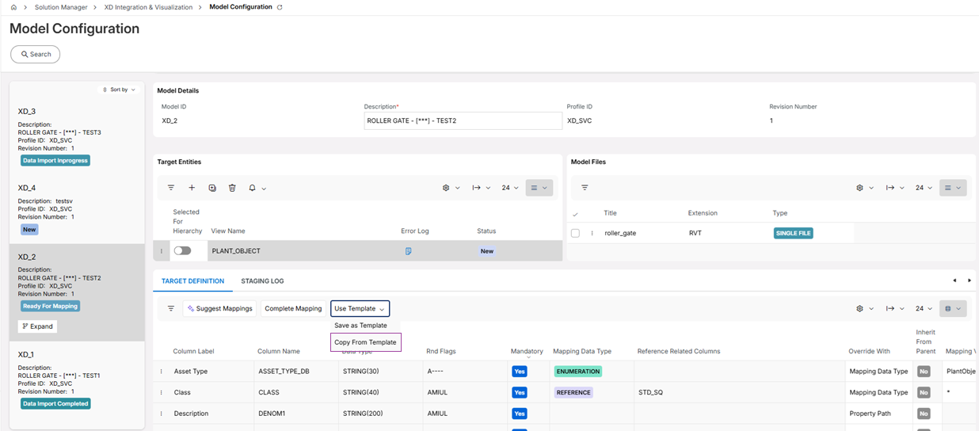Open page size 24 dropdown in Model Files

[924, 188]
